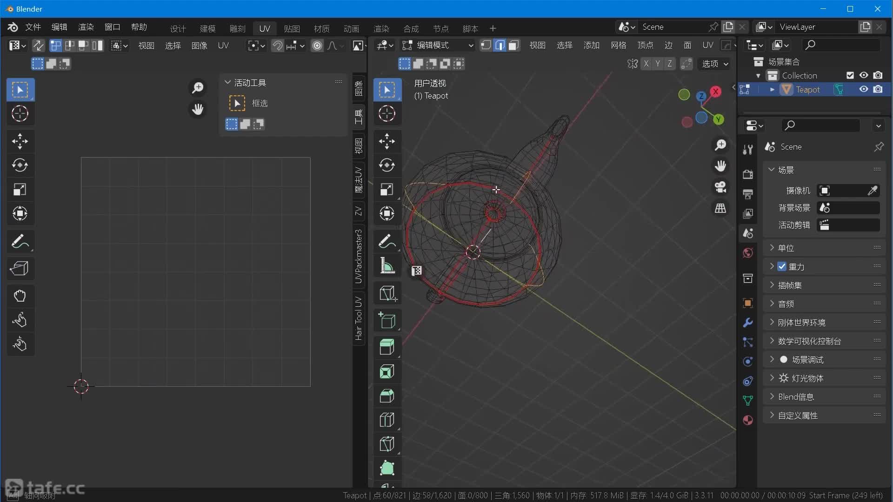Viewport: 893px width, 502px height.
Task: Hide the Teapot object via eye icon
Action: pyautogui.click(x=864, y=89)
